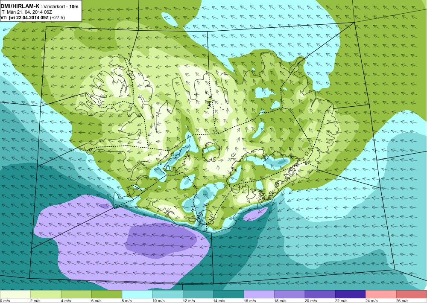This screenshot has width=427, height=303.
Task: Click the "14 m/s" legend label
Action: point(219,301)
